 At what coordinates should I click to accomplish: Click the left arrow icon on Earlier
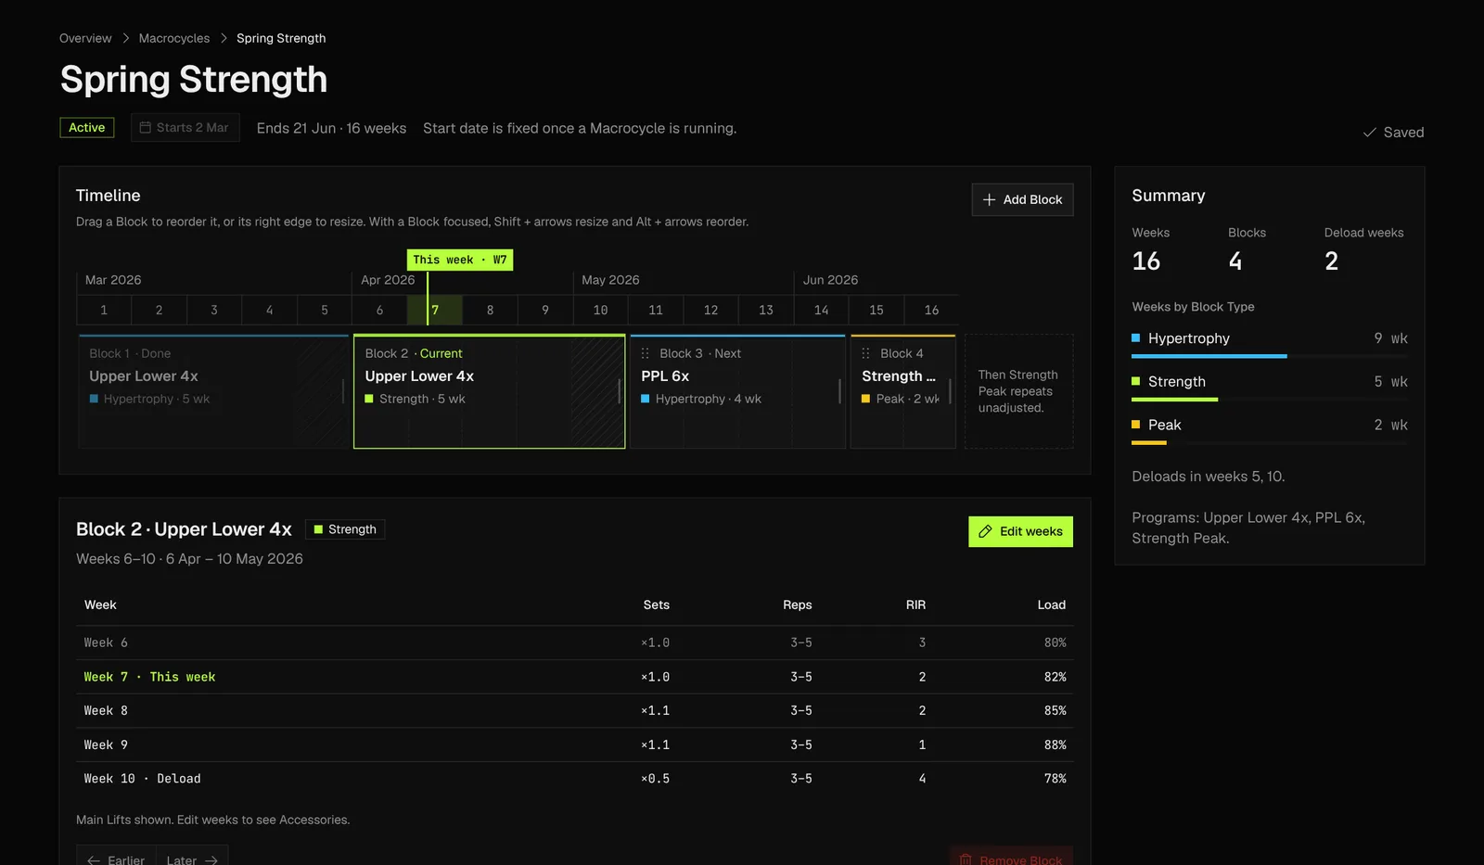pyautogui.click(x=94, y=859)
